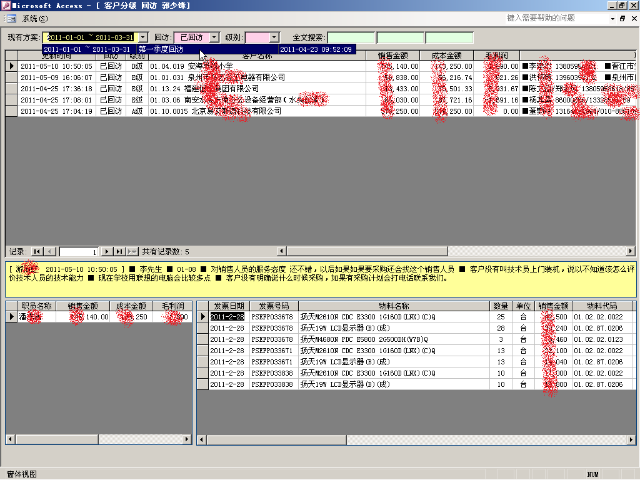Click the previous record arrow button
The width and height of the screenshot is (640, 480).
tap(50, 251)
